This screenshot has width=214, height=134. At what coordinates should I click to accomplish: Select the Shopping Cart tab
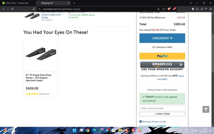(x=53, y=3)
